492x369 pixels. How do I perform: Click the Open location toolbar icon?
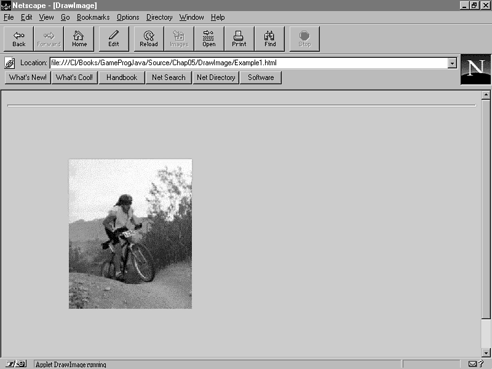point(209,39)
